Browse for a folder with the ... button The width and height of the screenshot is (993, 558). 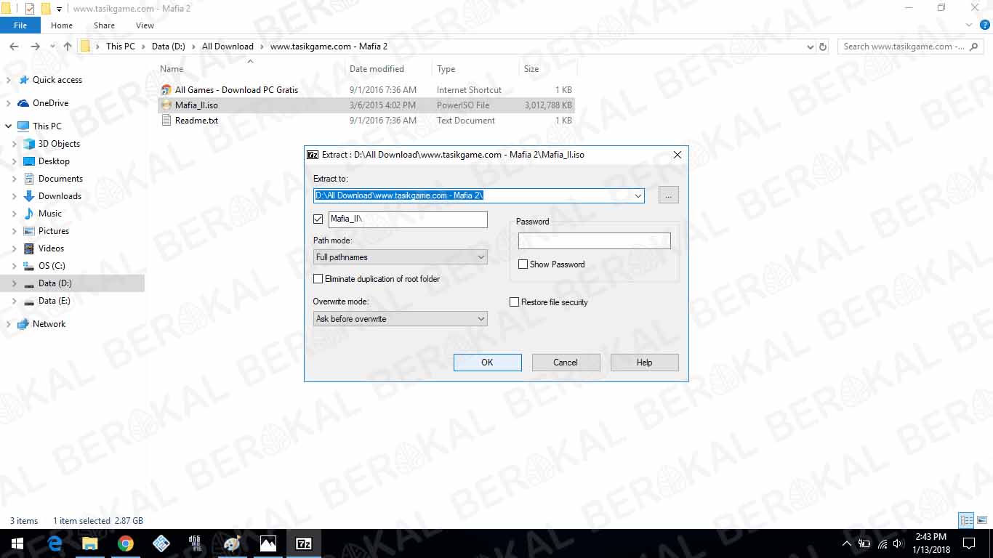point(668,195)
